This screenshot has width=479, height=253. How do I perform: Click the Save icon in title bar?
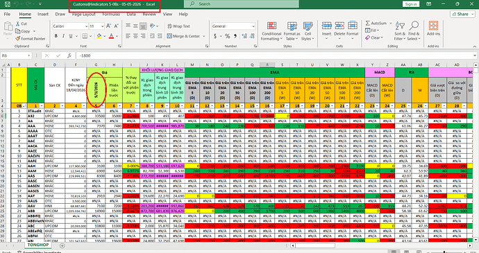pos(8,4)
